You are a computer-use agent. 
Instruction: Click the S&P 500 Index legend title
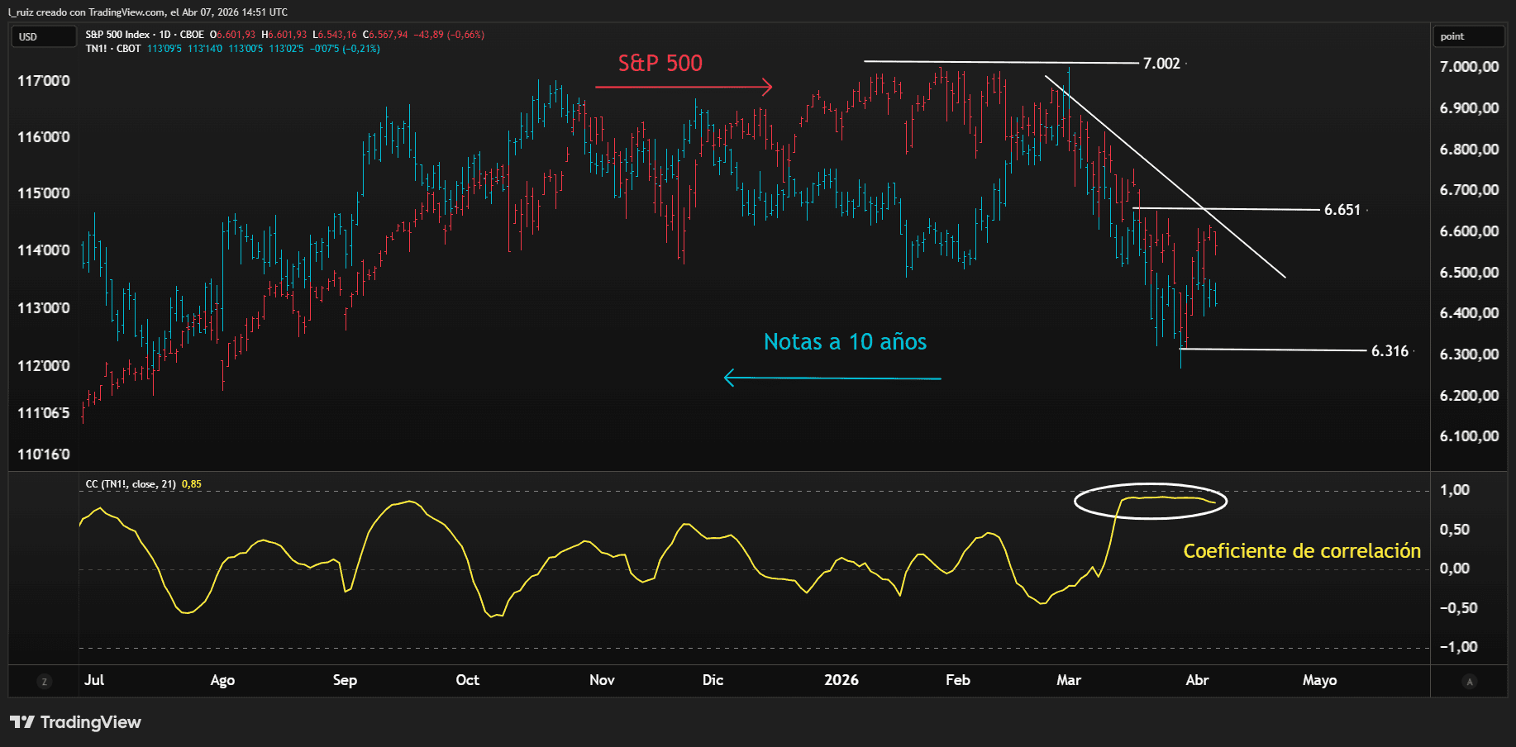116,35
